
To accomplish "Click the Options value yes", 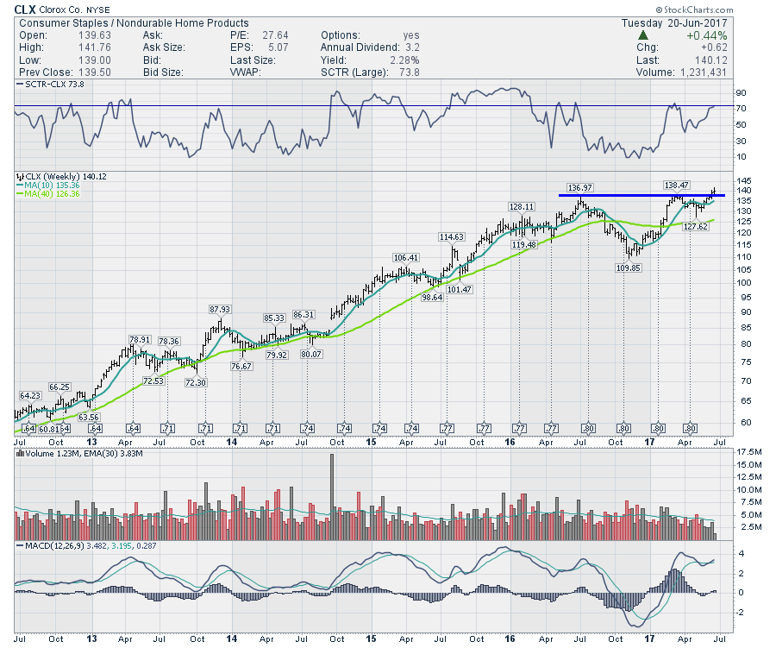I will tap(410, 35).
